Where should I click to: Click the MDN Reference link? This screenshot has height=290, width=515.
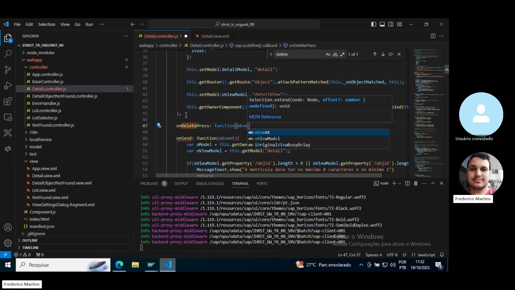(x=265, y=117)
